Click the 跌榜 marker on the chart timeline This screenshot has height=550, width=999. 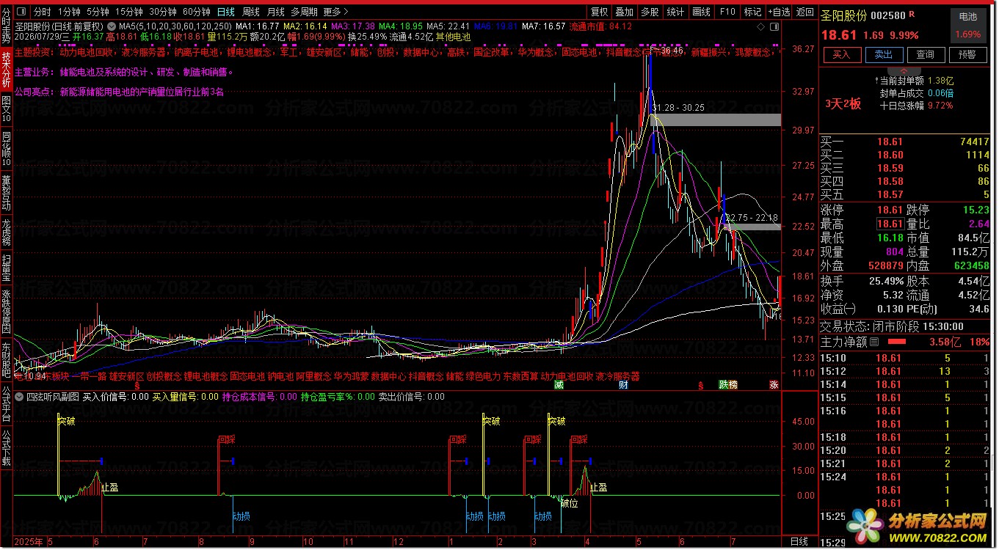tap(728, 384)
